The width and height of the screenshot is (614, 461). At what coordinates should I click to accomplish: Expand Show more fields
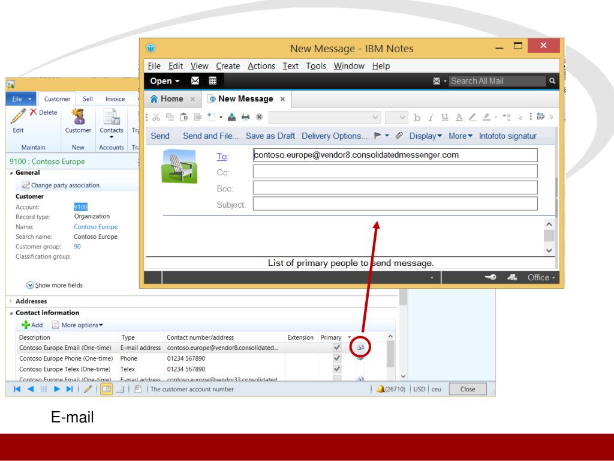(x=55, y=285)
